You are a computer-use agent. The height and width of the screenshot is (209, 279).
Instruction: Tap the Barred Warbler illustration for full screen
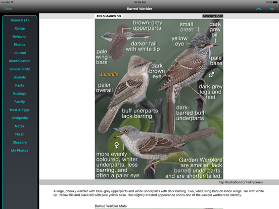point(159,99)
